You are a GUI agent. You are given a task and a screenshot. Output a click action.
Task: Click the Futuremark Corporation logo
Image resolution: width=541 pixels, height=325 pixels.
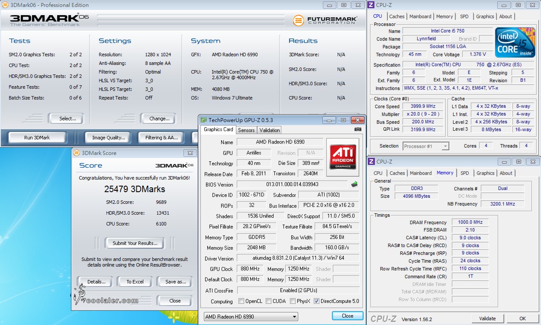[325, 20]
